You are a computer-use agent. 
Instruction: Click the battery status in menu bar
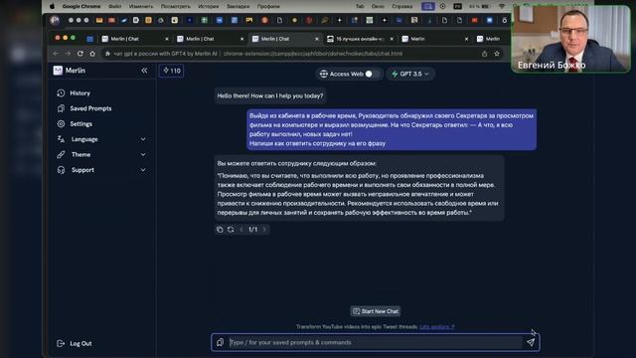coord(480,6)
